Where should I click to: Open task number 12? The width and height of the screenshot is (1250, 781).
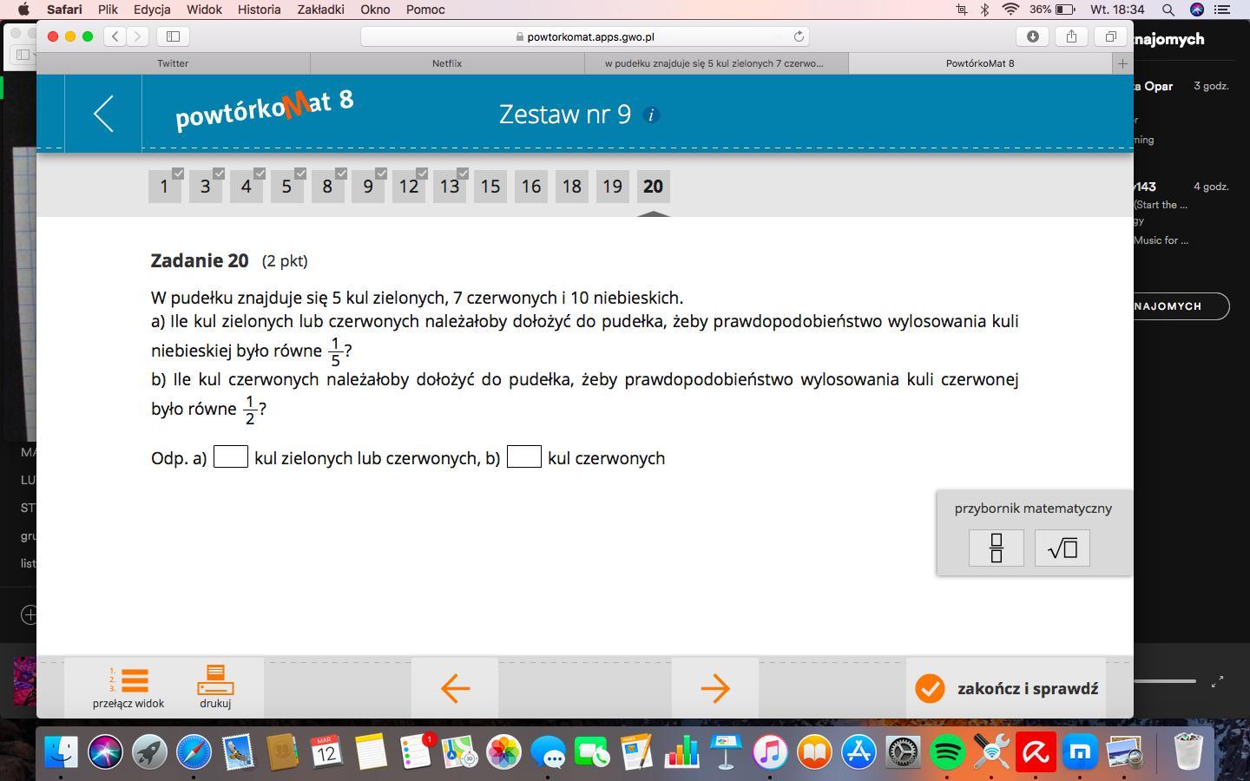[x=409, y=186]
